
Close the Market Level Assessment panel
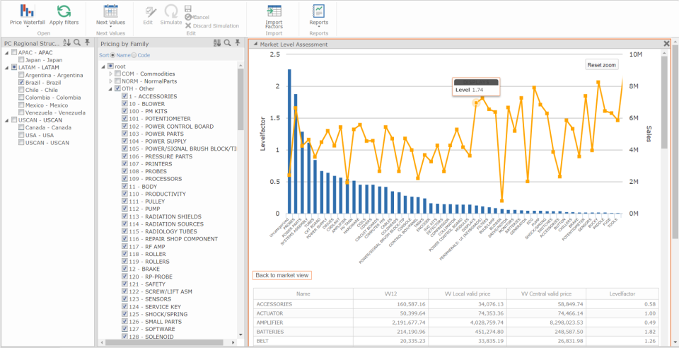[x=666, y=43]
